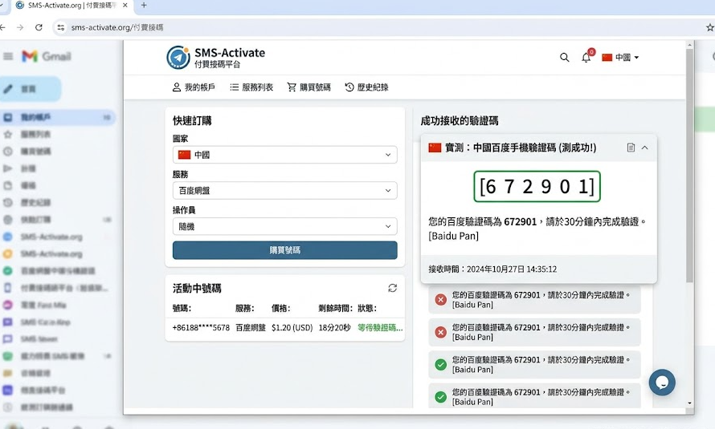Select the number +86188****5678
This screenshot has width=715, height=429.
[201, 327]
